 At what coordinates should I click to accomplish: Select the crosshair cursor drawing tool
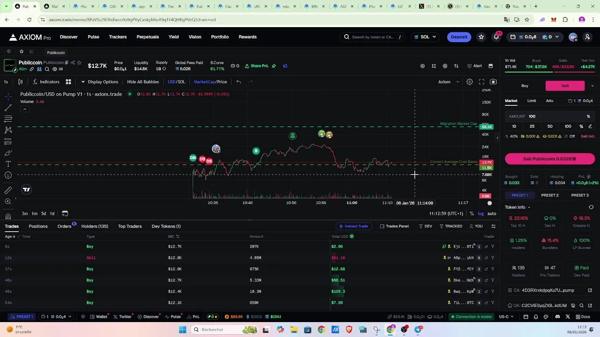click(8, 96)
